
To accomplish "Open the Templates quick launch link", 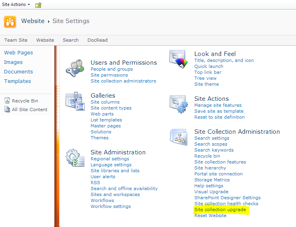I will tap(17, 81).
